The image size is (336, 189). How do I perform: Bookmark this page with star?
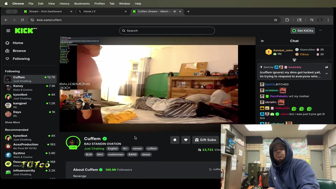[276, 20]
